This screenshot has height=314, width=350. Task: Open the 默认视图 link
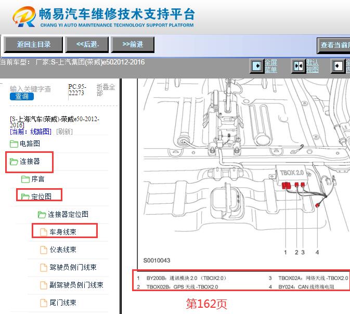(312, 66)
